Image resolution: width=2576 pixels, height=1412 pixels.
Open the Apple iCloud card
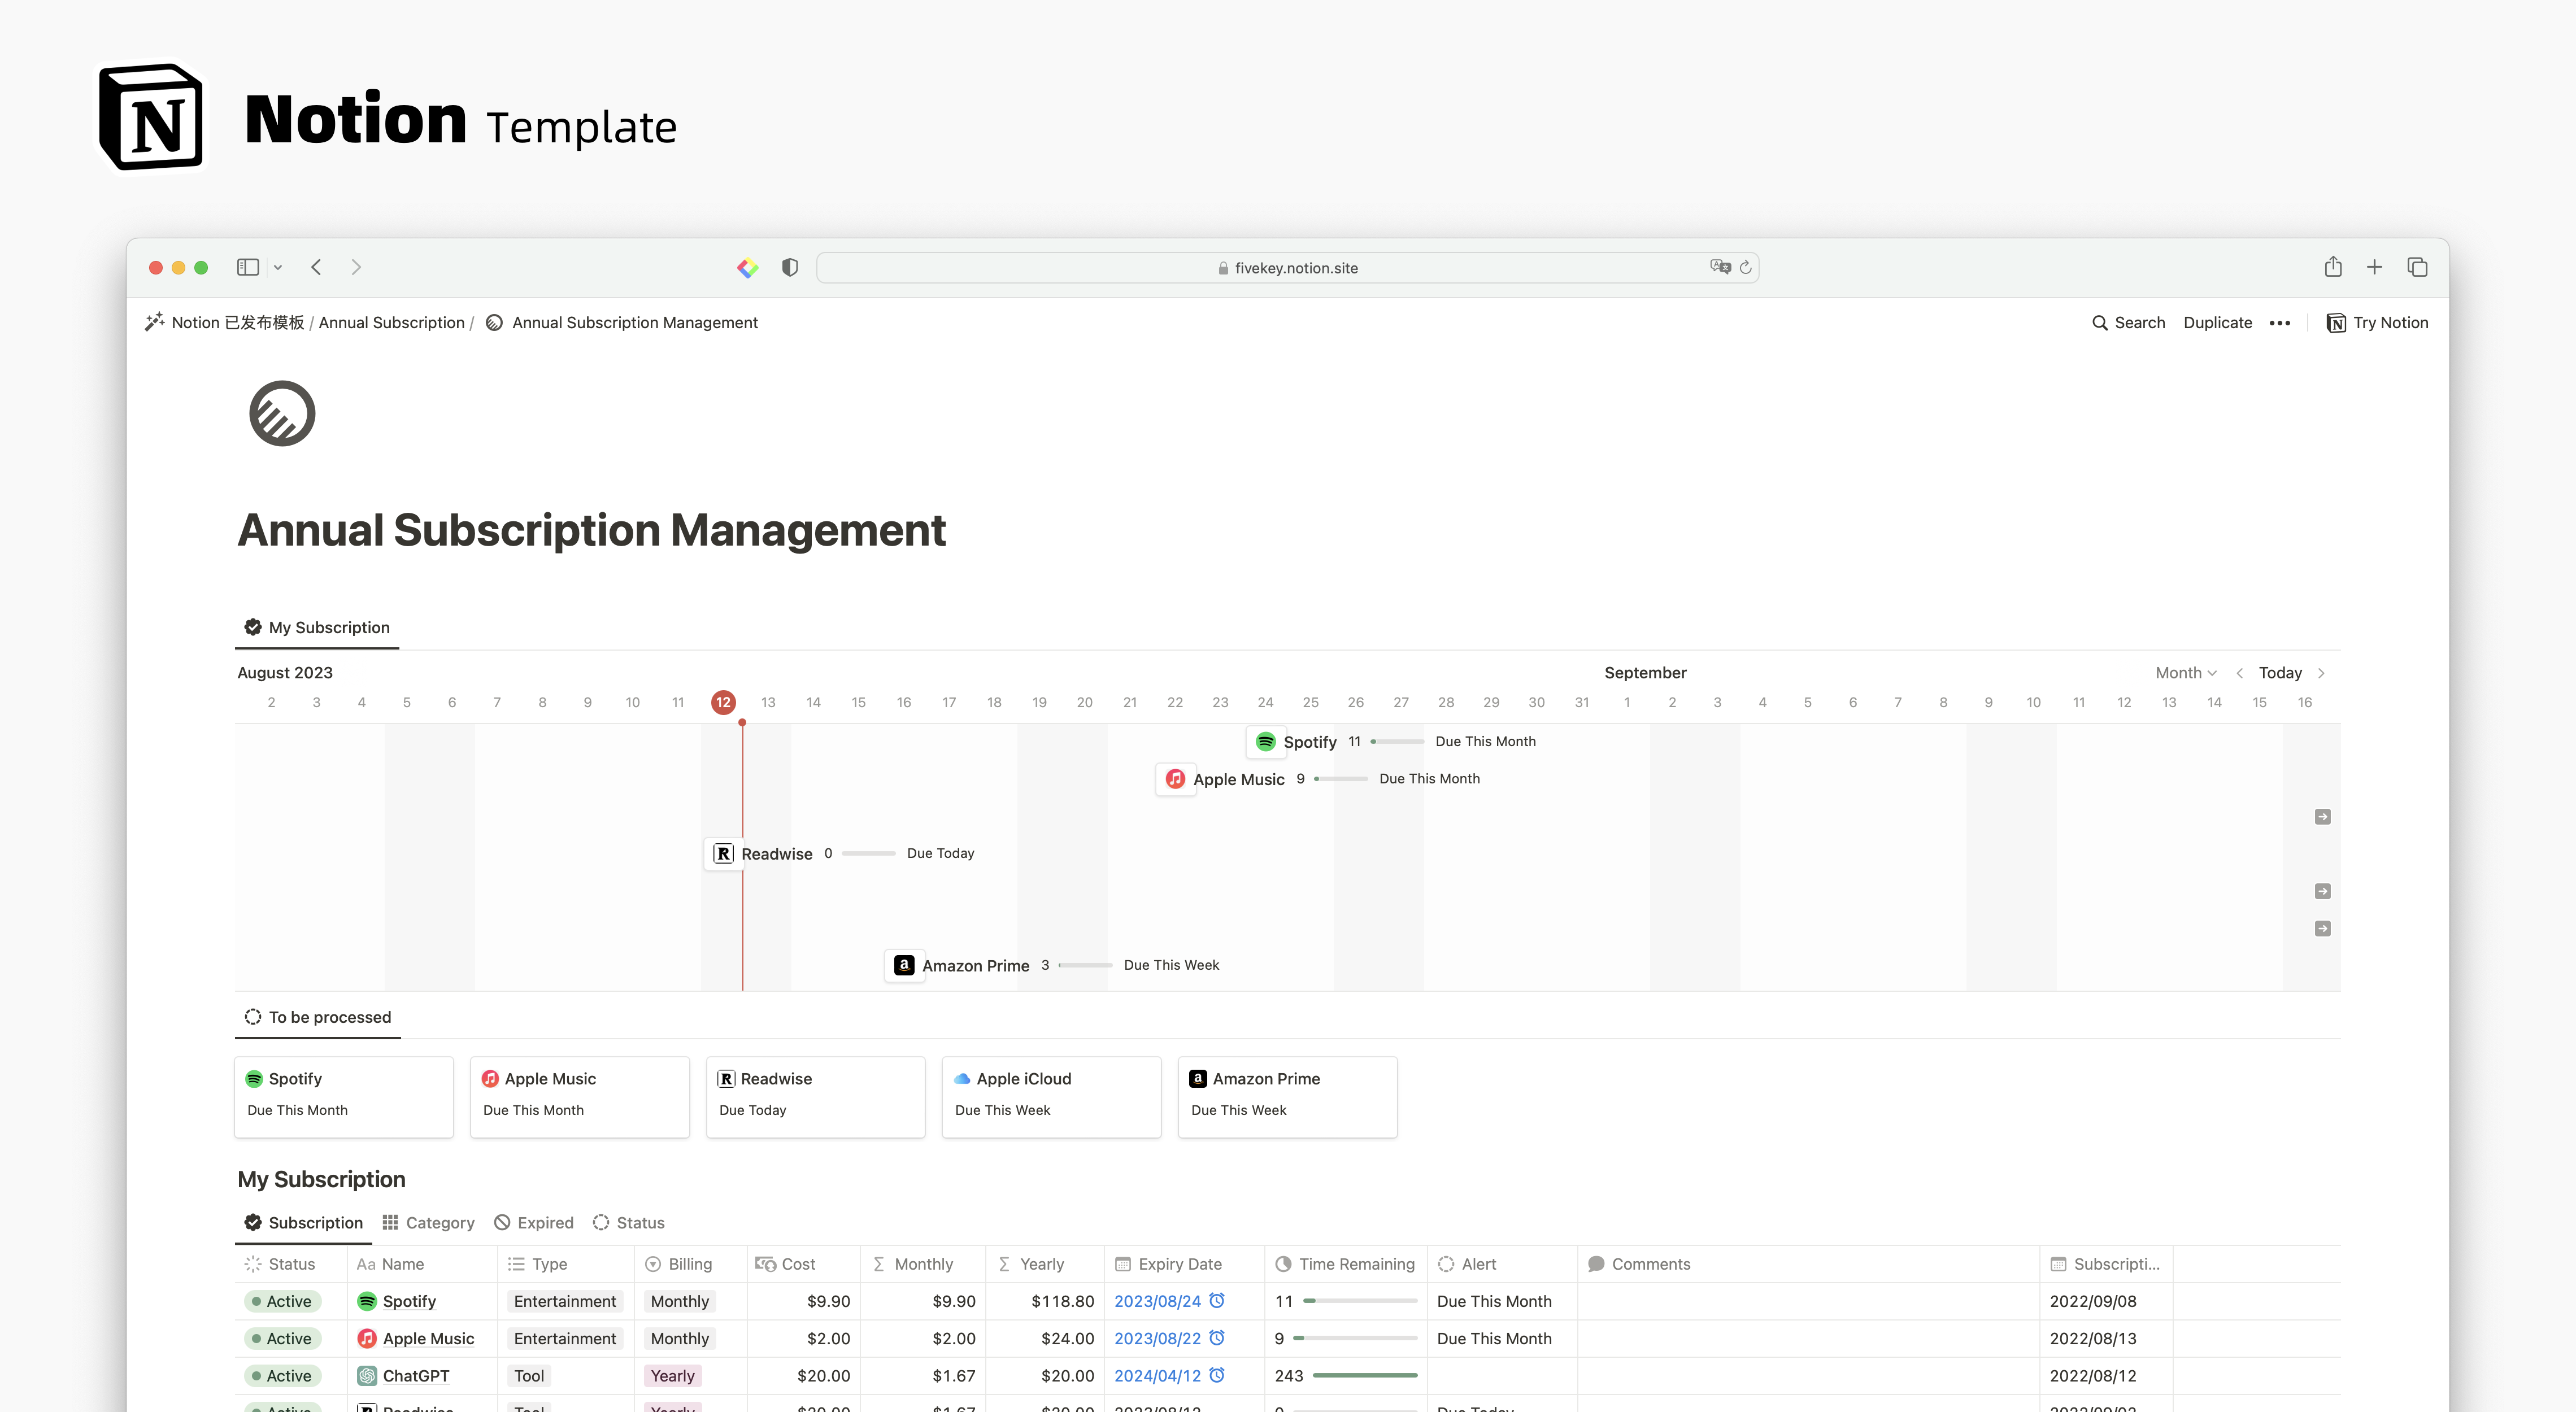pyautogui.click(x=1052, y=1096)
